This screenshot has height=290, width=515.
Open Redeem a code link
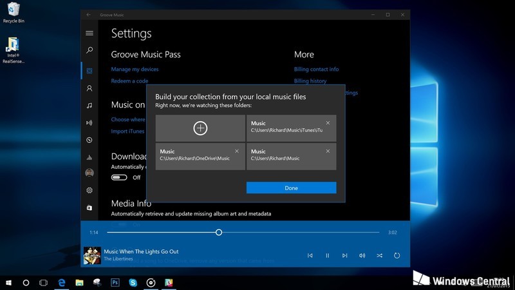tap(129, 81)
